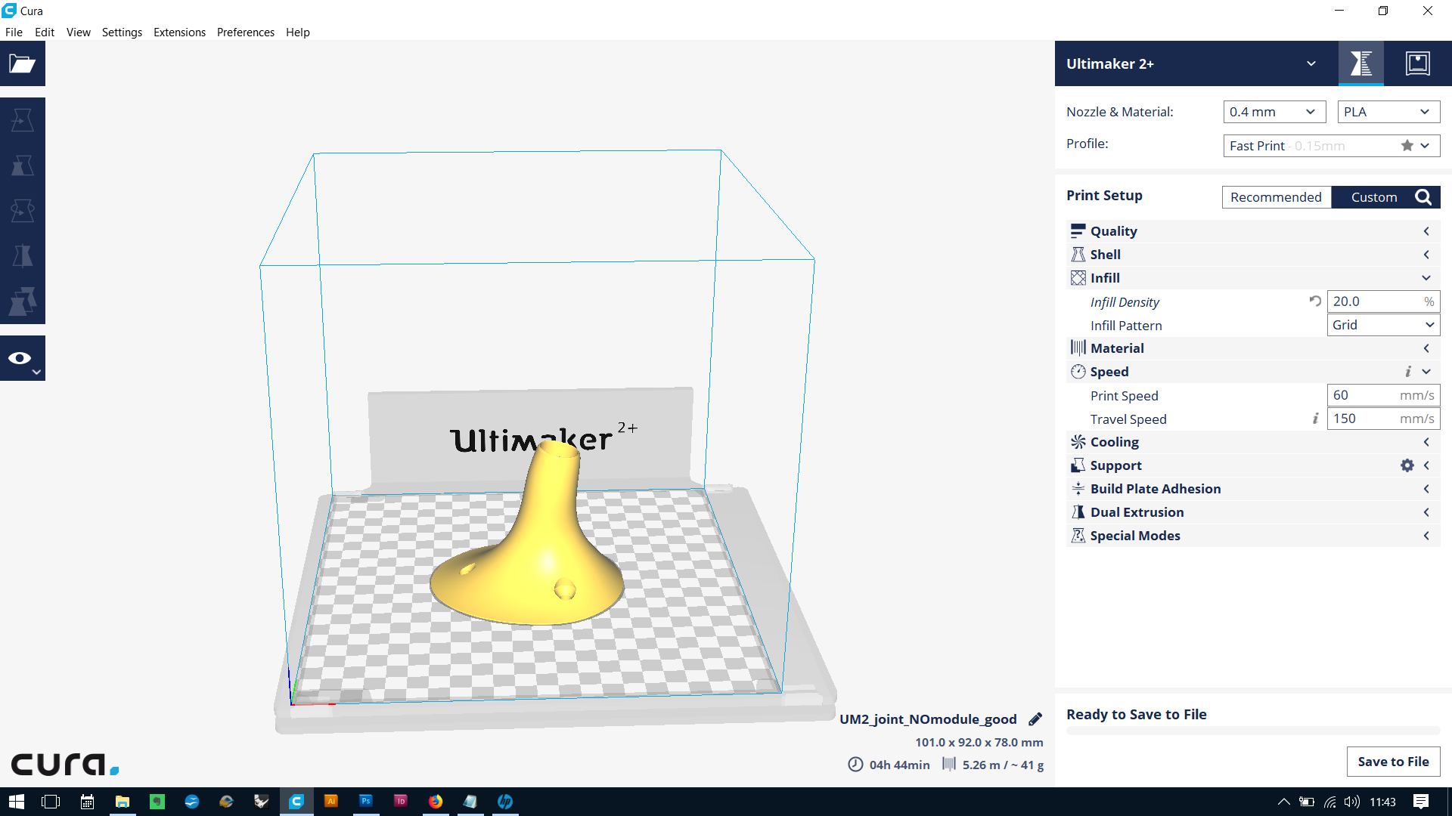Open the Preferences menu

[x=245, y=32]
